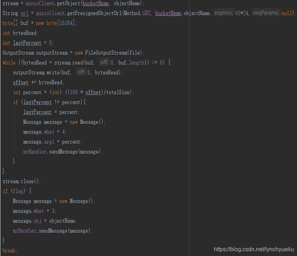Click the 'Method.GET' argument

pos(137,13)
